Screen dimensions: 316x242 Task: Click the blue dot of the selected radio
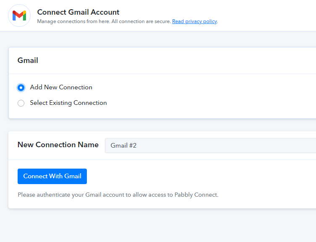click(x=21, y=88)
